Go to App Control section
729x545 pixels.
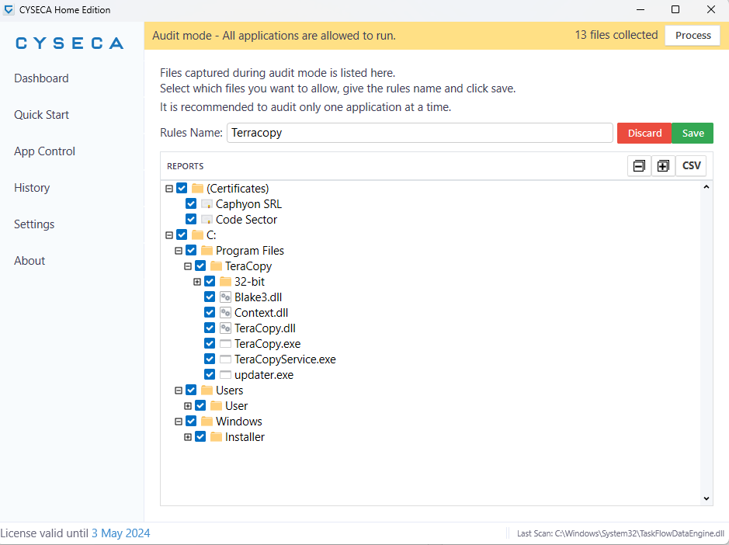coord(44,151)
